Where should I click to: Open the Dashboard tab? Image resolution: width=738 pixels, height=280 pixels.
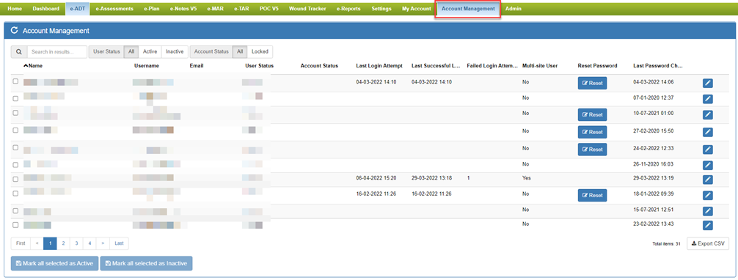(x=46, y=9)
